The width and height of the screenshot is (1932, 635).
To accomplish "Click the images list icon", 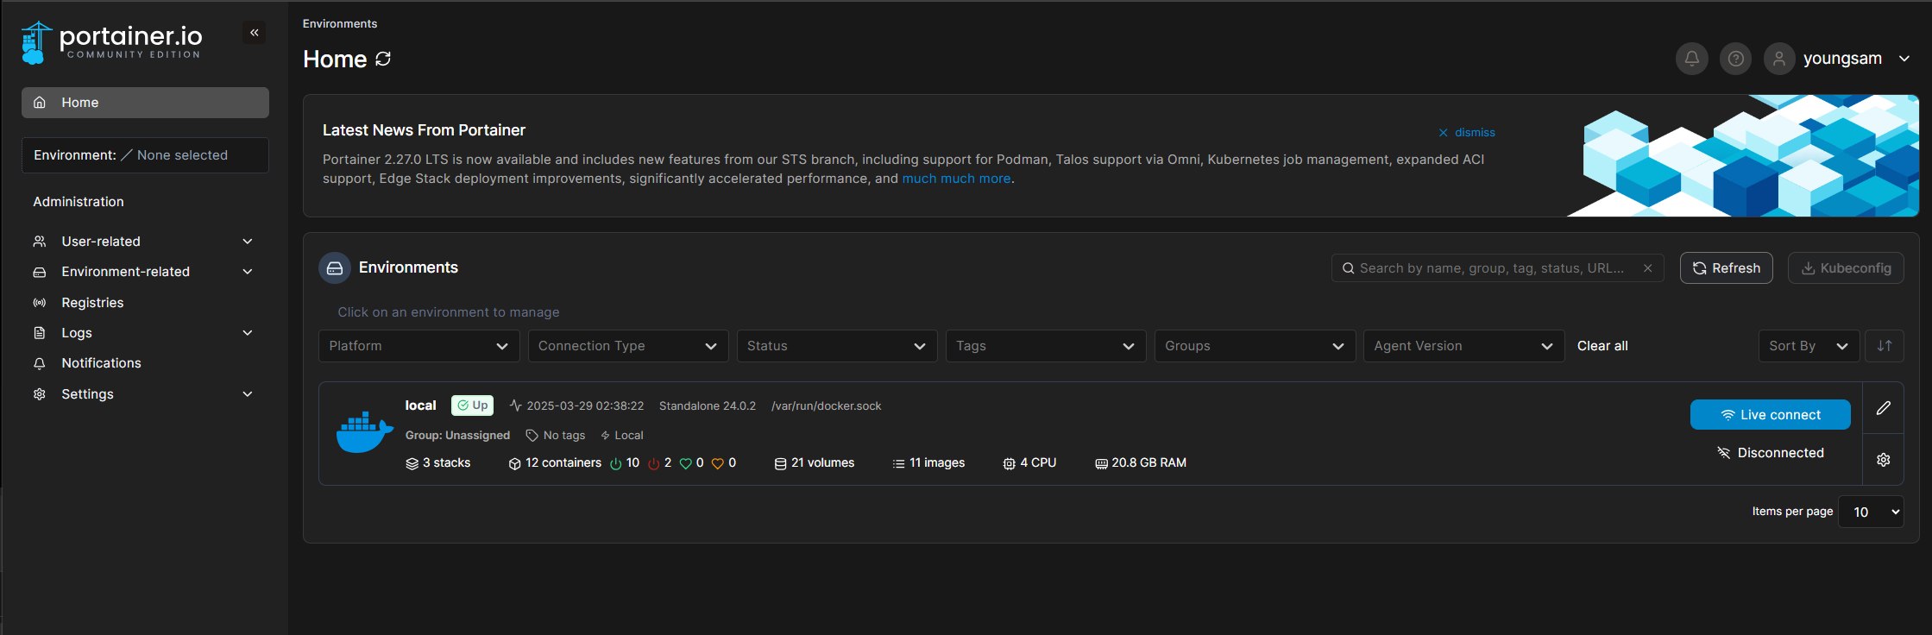I will click(x=899, y=464).
